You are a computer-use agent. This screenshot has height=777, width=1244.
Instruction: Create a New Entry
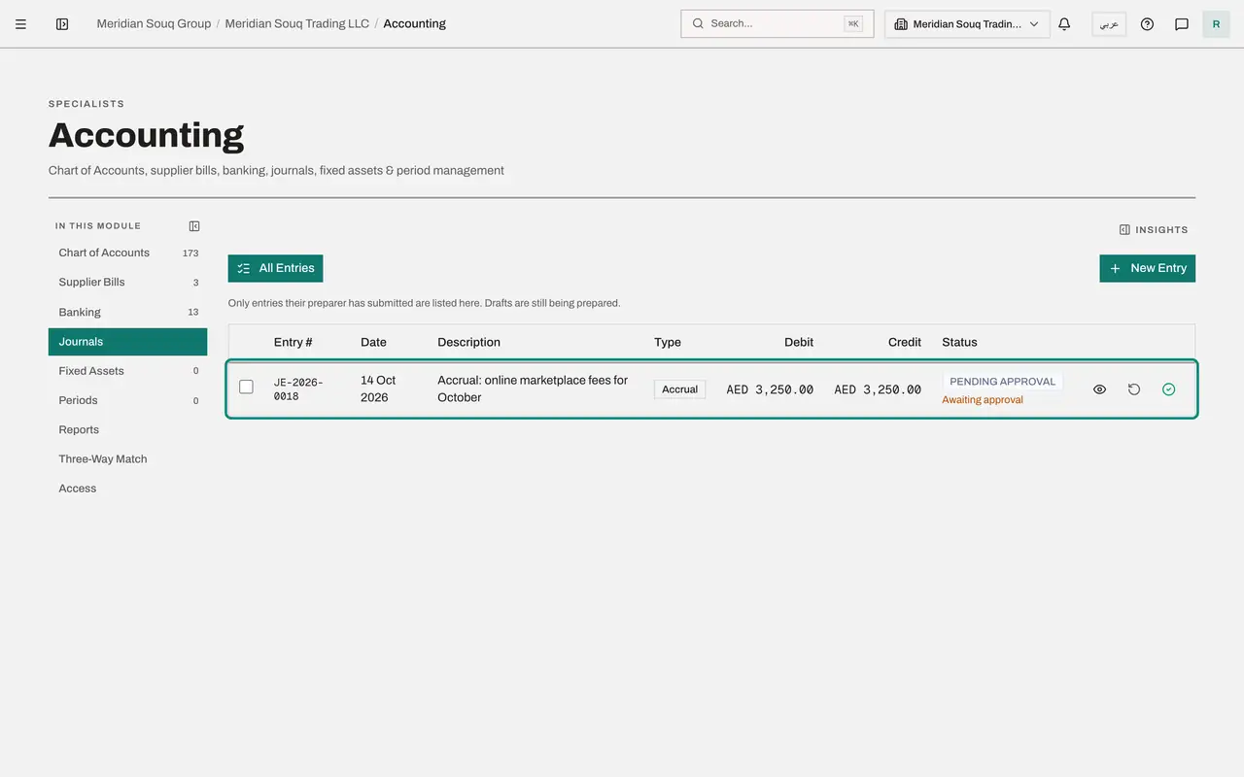click(1147, 268)
